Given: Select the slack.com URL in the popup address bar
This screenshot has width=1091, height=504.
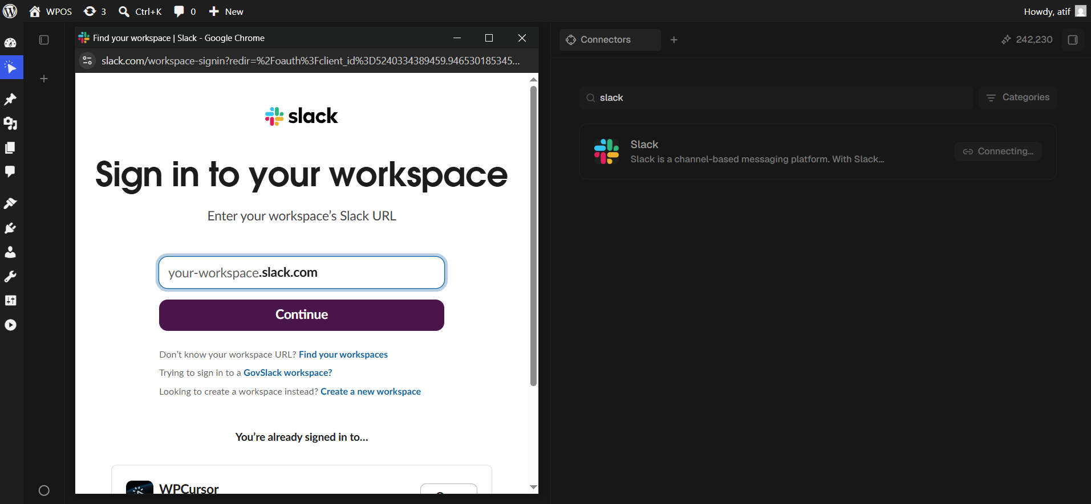Looking at the screenshot, I should (x=310, y=61).
